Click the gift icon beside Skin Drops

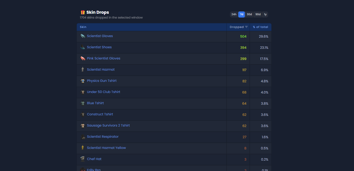pyautogui.click(x=83, y=12)
